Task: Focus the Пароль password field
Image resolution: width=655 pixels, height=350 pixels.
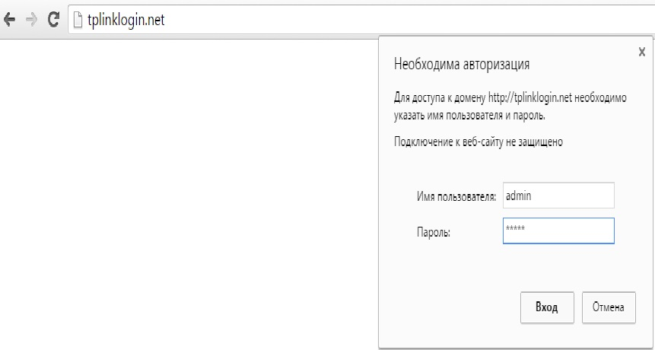Action: pyautogui.click(x=558, y=231)
